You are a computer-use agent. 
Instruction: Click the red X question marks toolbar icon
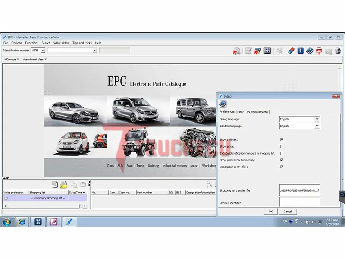tap(257, 51)
